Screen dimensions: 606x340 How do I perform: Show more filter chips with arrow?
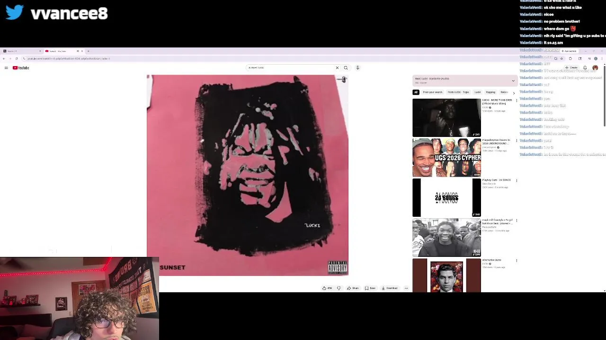coord(514,93)
